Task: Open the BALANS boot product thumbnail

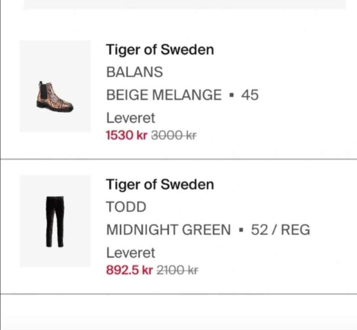Action: (55, 86)
